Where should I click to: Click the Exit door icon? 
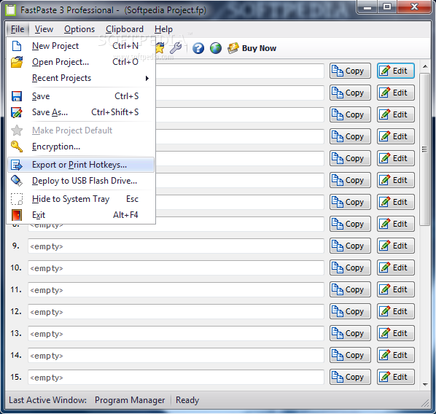pyautogui.click(x=17, y=215)
